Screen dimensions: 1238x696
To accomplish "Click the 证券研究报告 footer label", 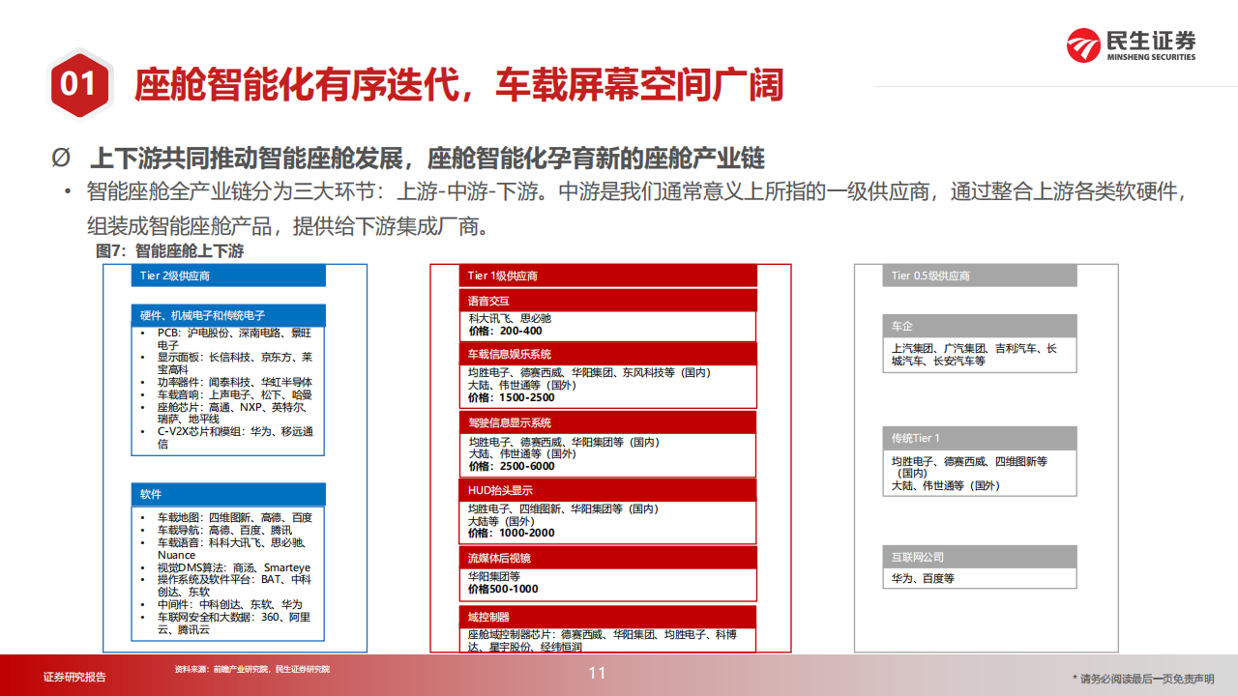I will pos(74,677).
